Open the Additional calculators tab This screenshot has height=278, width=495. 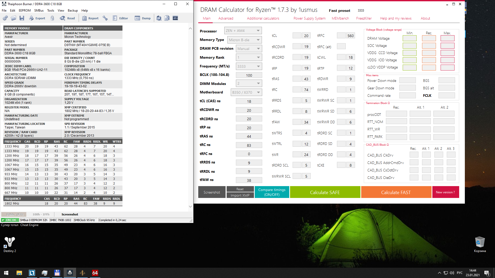point(263,18)
